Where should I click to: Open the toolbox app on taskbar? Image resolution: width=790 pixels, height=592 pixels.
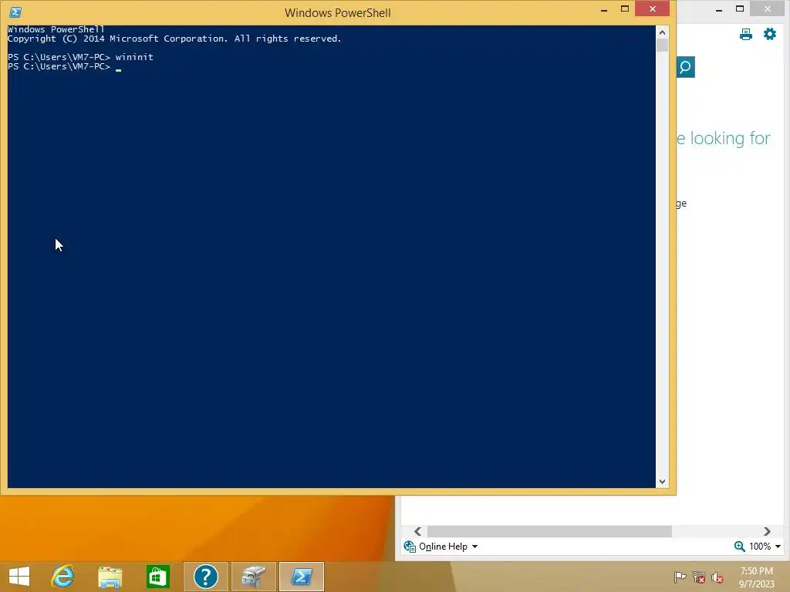click(x=253, y=577)
